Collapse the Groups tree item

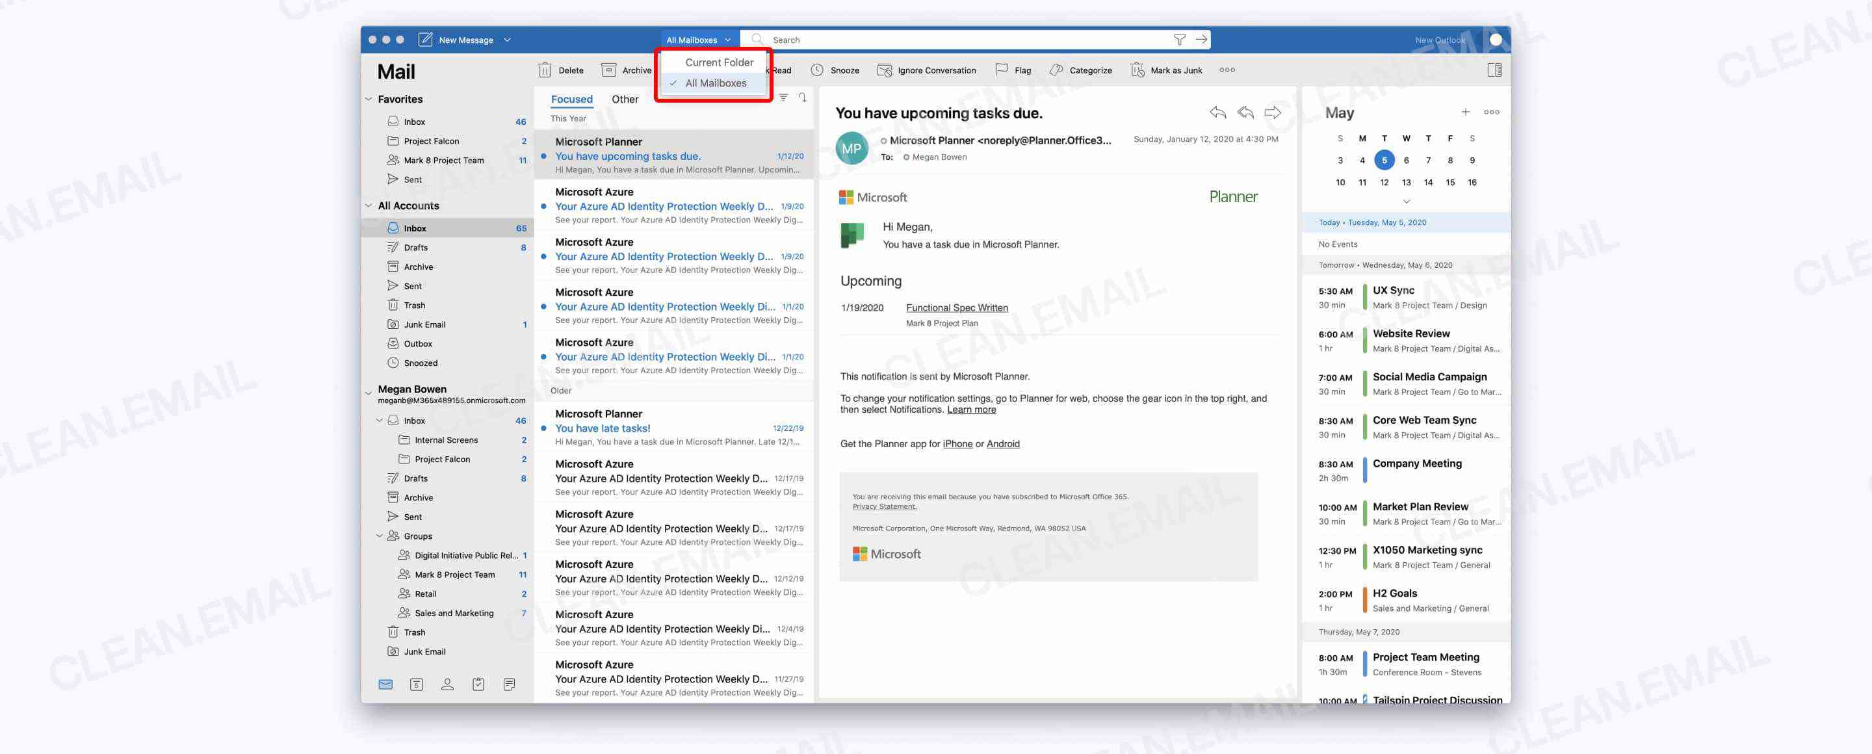(x=380, y=536)
